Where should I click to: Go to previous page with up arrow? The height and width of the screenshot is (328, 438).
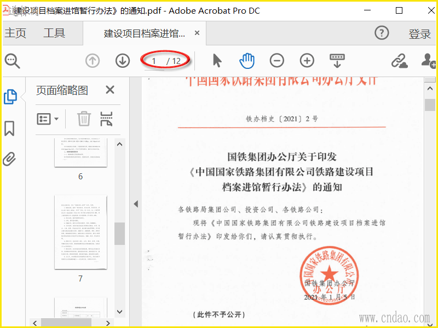click(93, 61)
